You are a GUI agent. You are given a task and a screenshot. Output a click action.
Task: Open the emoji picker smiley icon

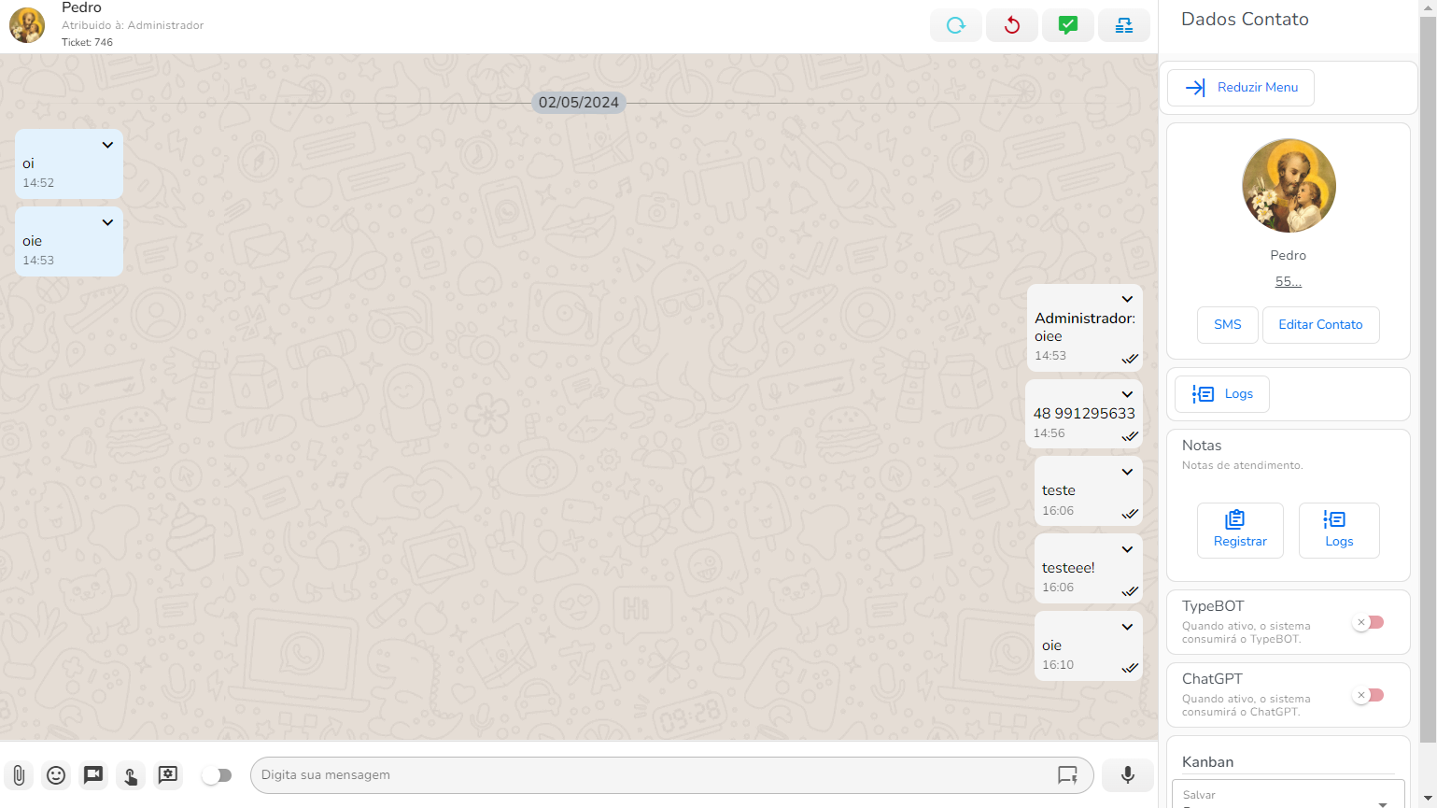tap(56, 775)
